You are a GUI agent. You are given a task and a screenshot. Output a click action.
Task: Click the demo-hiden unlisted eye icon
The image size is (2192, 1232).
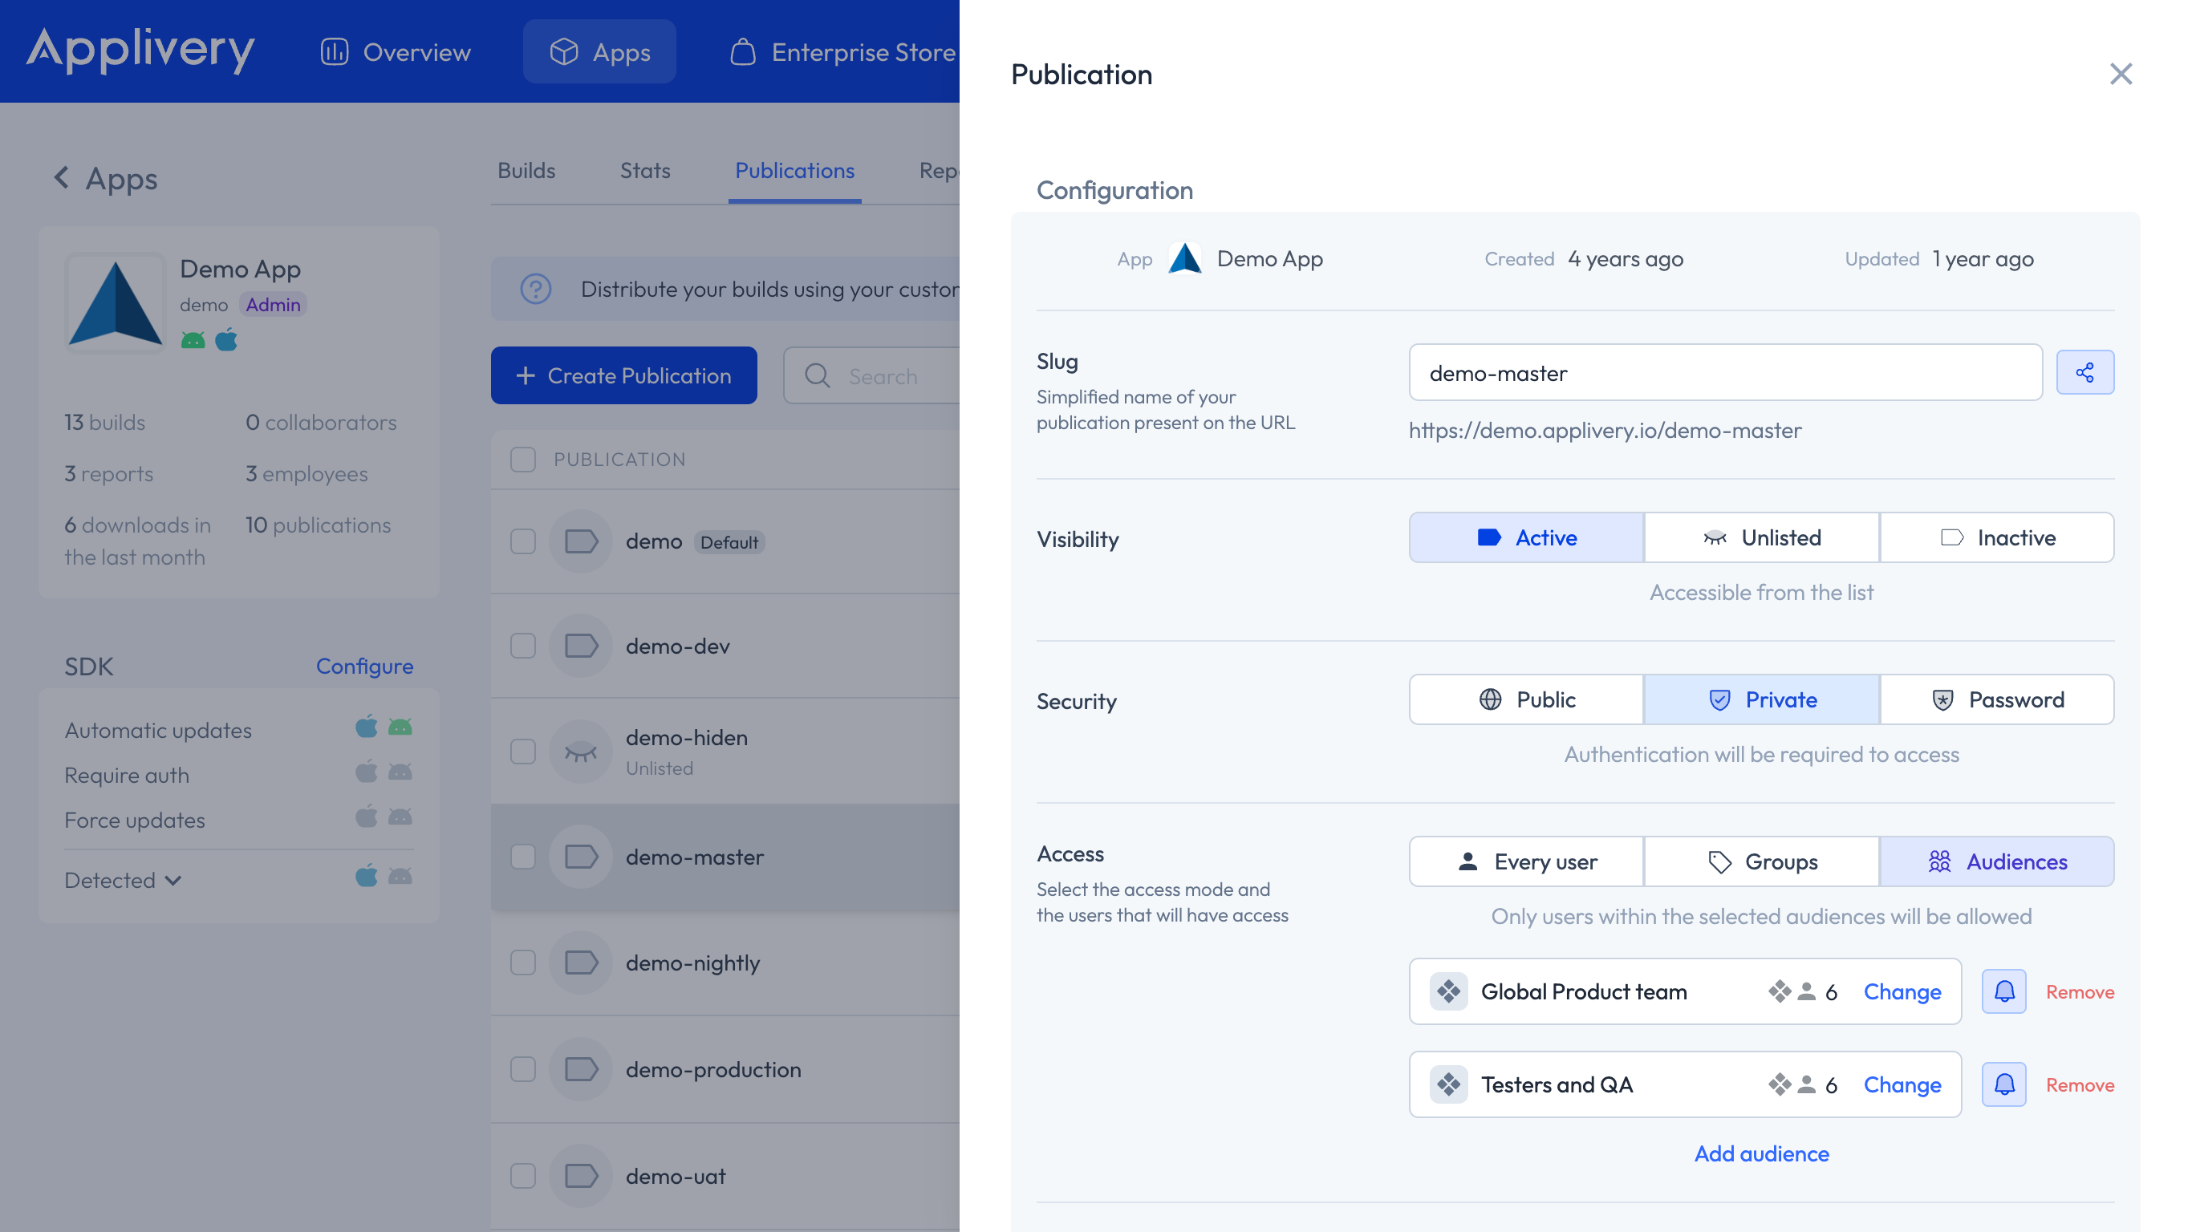tap(580, 752)
